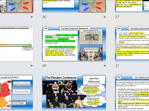Select the Potsdam bullet list slide beside Spot the Difference

tap(132, 92)
